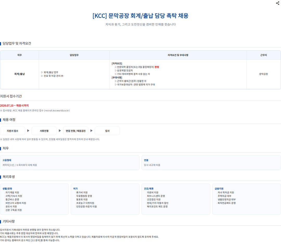281x247 pixels.
Task: Click 신문 구독료 지원
Action: click(14, 210)
